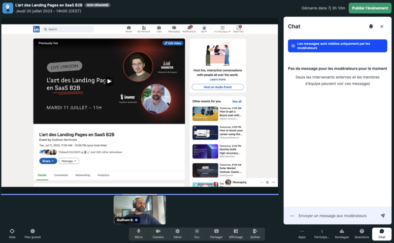Image resolution: width=394 pixels, height=243 pixels.
Task: Open LinkedIn Jobs
Action: pos(159,29)
